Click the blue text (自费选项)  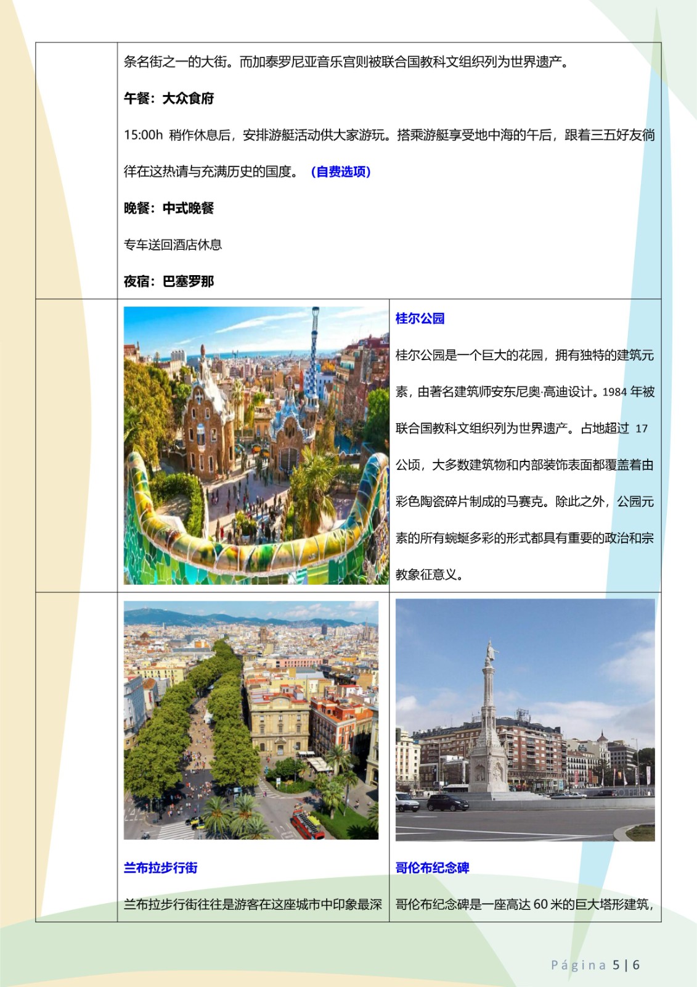pyautogui.click(x=341, y=171)
